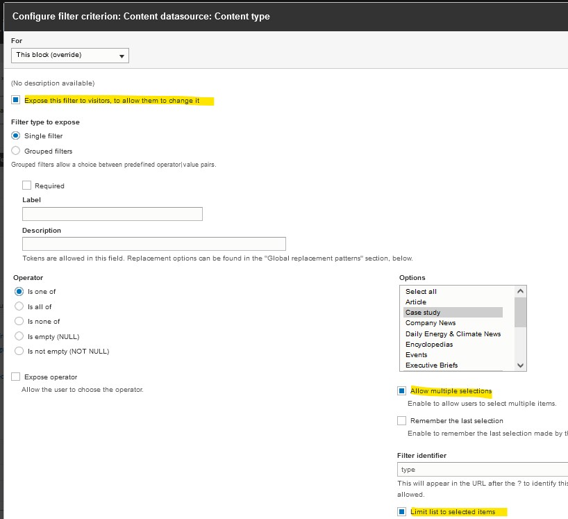Click into the Label text field
This screenshot has height=519, width=568.
112,214
